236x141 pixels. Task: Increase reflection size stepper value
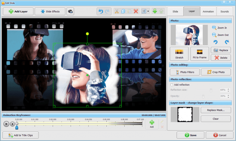228,89
